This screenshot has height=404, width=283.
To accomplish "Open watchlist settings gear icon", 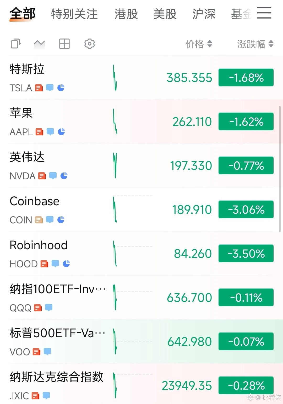I will click(x=89, y=44).
